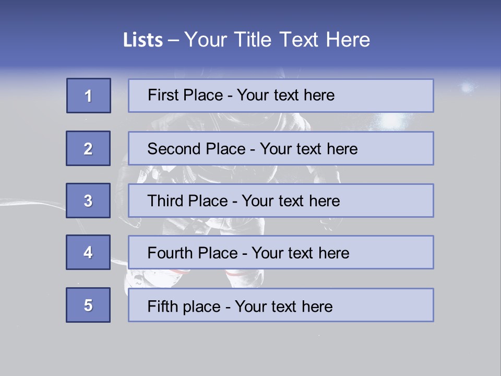
Task: Select the number 4 box
Action: 88,252
